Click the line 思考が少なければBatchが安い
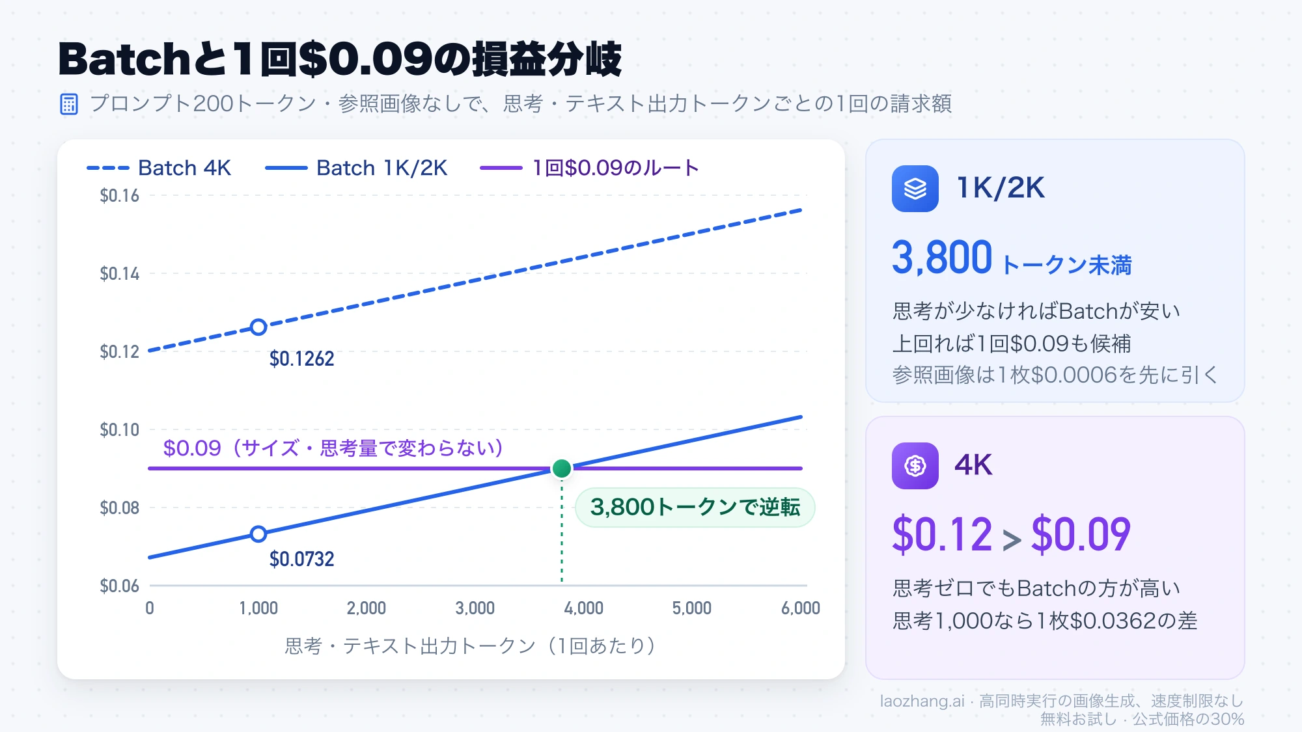Screen dimensions: 1302x732 pos(1036,312)
